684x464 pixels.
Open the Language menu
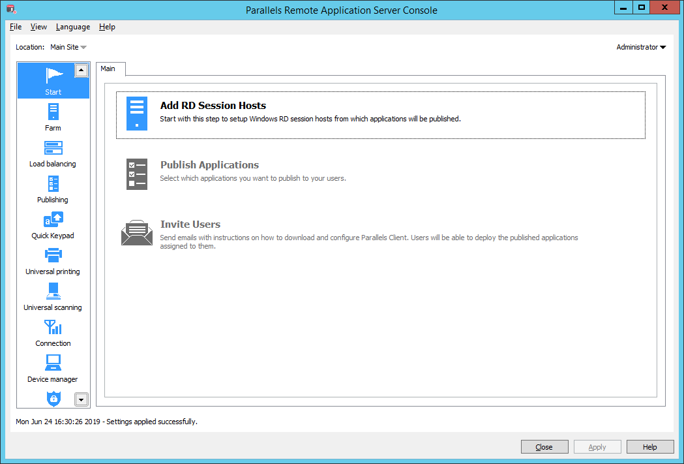73,27
